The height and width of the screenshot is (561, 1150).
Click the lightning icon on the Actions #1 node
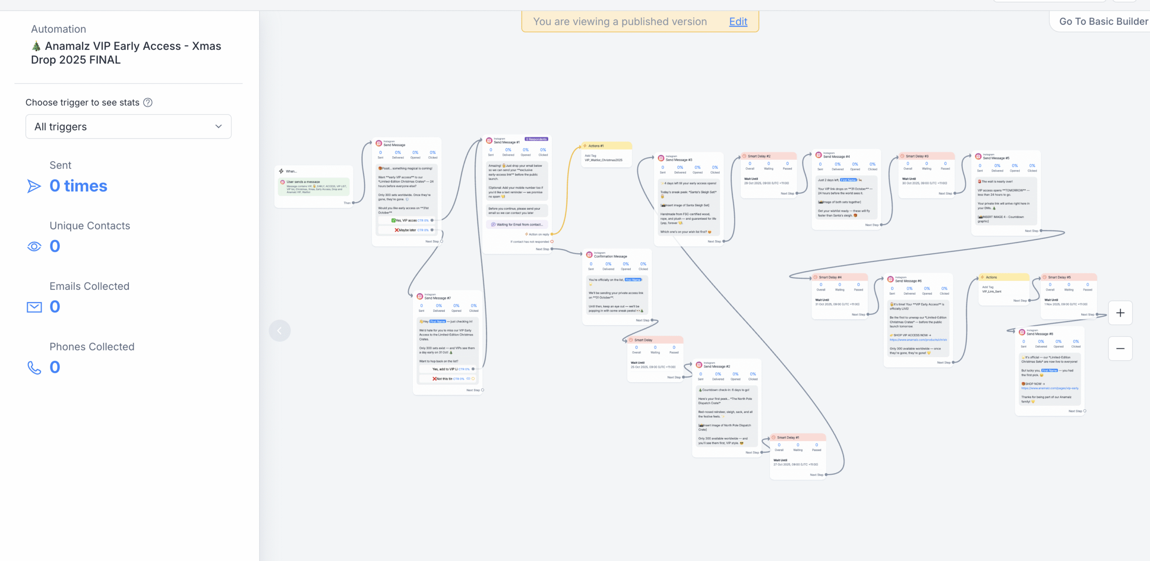pyautogui.click(x=585, y=146)
